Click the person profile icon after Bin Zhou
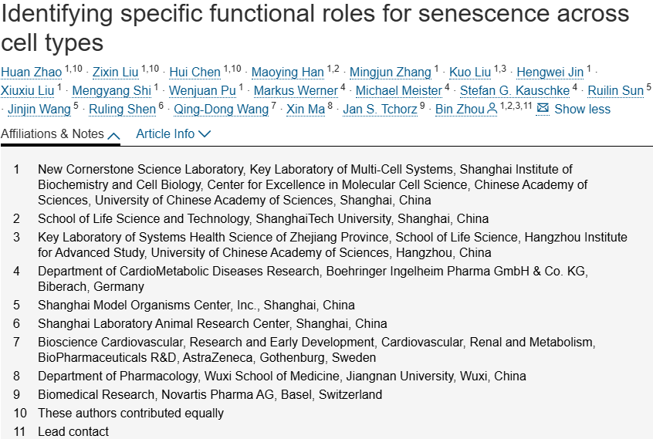This screenshot has width=653, height=439. tap(492, 109)
